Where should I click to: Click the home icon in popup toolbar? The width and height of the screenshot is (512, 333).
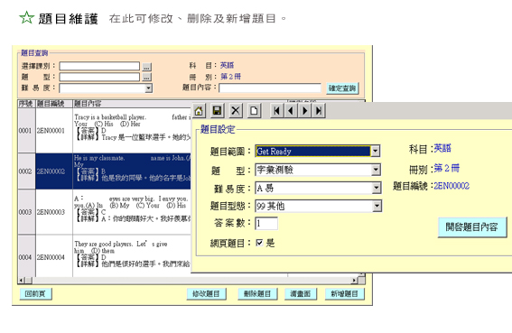coord(199,111)
